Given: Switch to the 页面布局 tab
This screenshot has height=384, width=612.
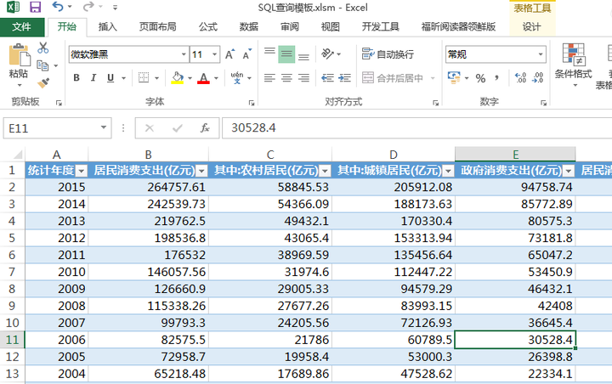Looking at the screenshot, I should pos(158,26).
